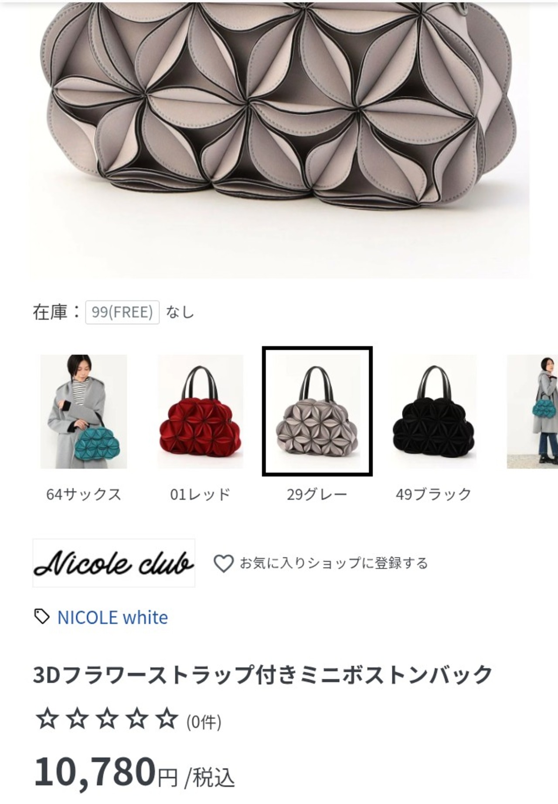Click the fifth rating star

pos(167,719)
